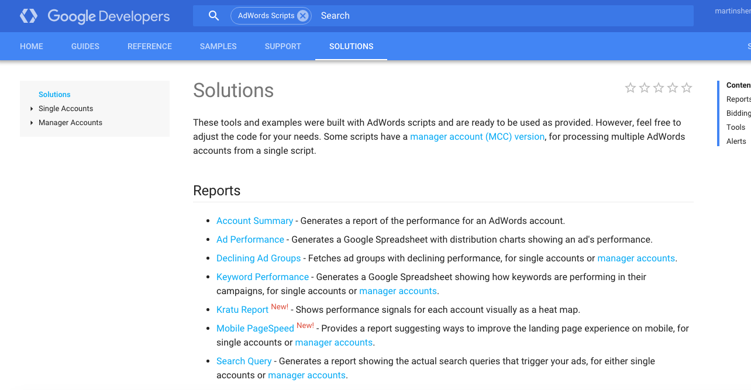Image resolution: width=751 pixels, height=390 pixels.
Task: Click the Google Developers logo
Action: (95, 16)
